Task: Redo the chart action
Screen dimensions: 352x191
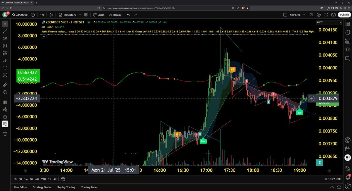Action: 136,15
